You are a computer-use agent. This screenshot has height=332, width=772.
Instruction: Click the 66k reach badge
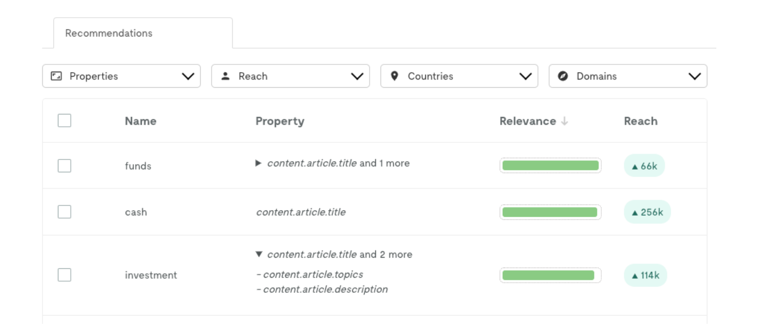(644, 166)
